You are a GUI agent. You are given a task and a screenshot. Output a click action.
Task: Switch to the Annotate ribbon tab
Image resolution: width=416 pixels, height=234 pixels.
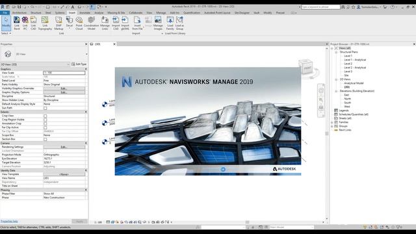(x=85, y=13)
